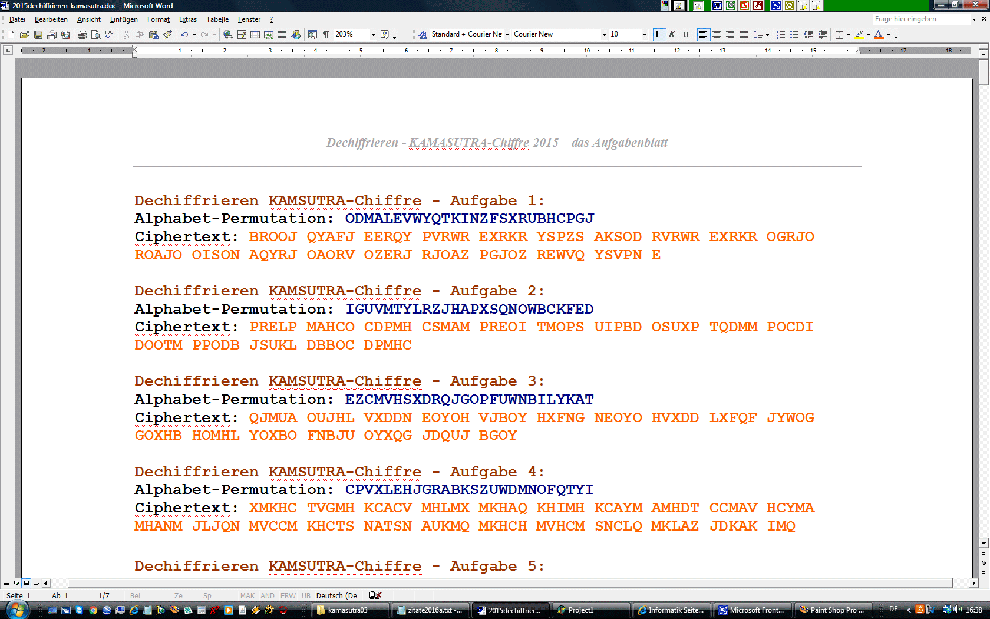This screenshot has width=990, height=619.
Task: Click the vertical scrollbar down arrow
Action: click(984, 544)
